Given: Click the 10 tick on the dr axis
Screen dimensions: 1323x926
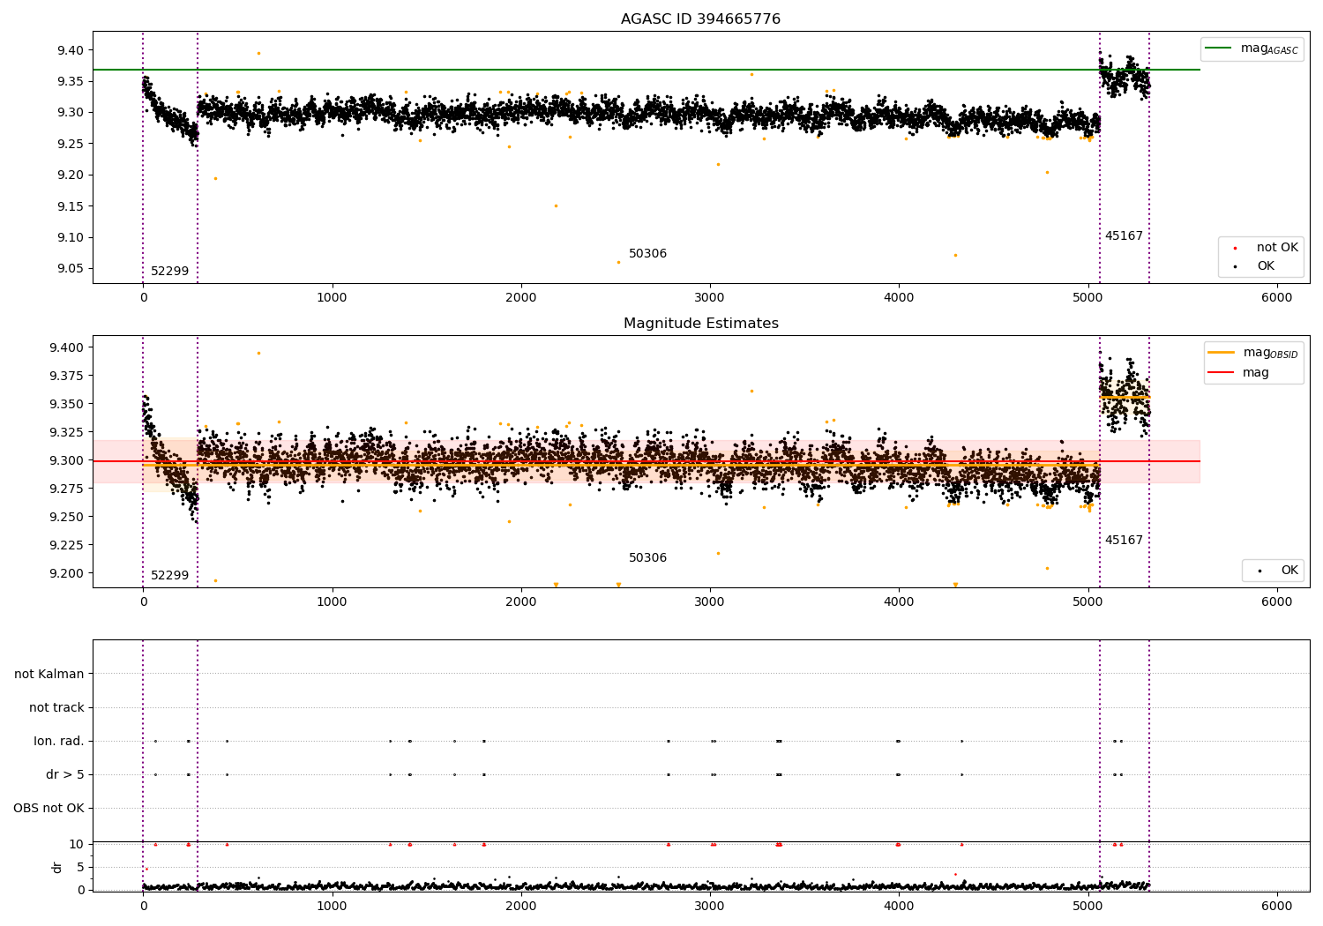Looking at the screenshot, I should coord(77,844).
